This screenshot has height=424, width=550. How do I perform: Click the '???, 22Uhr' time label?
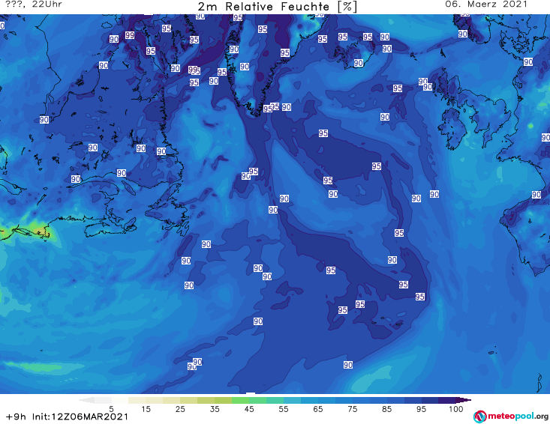[34, 4]
